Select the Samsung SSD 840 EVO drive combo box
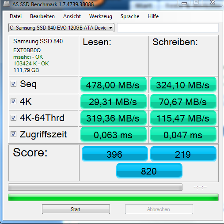The image size is (224, 224). click(x=61, y=28)
